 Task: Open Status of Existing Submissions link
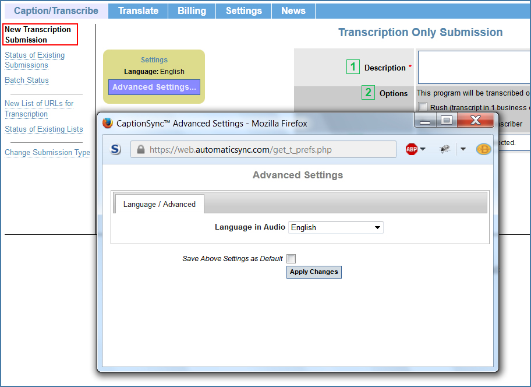pyautogui.click(x=35, y=60)
